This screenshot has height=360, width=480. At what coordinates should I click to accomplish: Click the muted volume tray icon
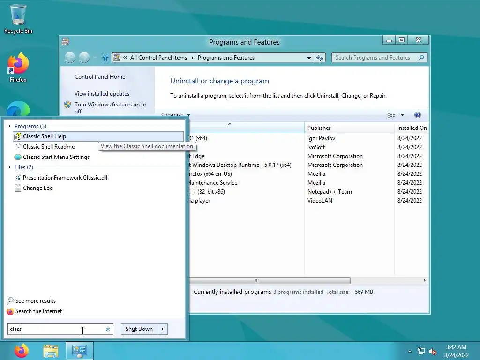click(433, 351)
